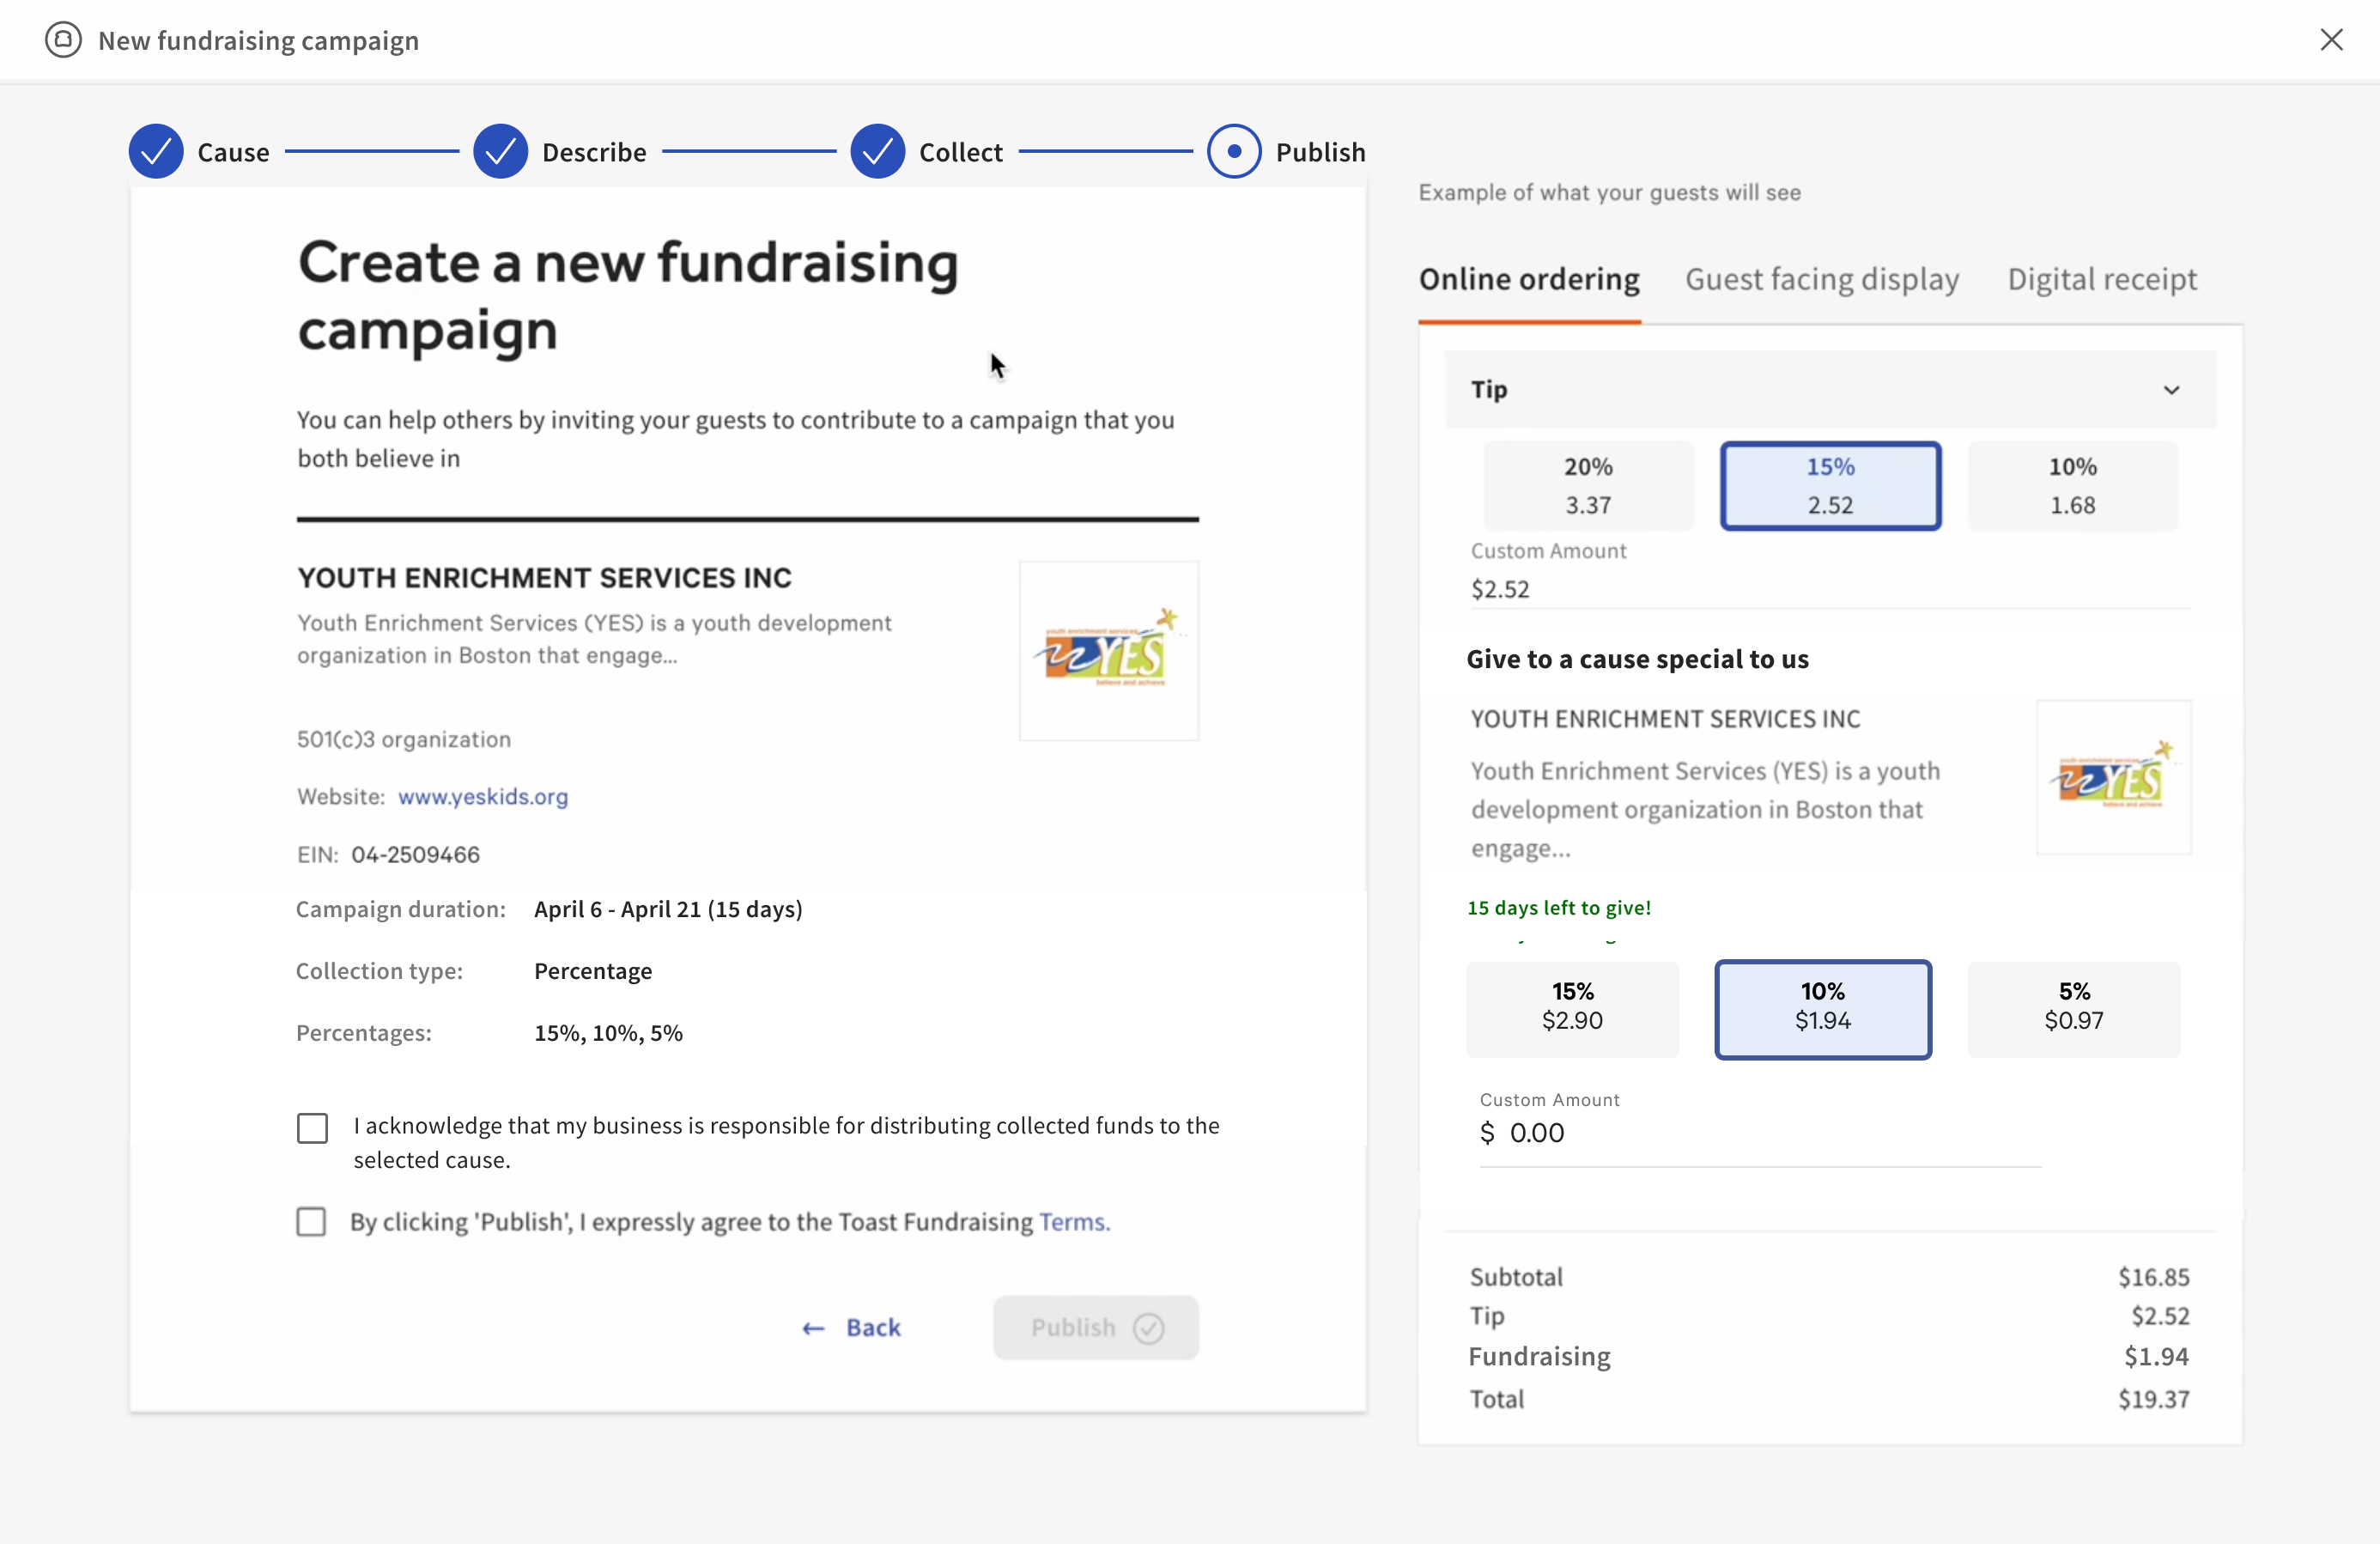The height and width of the screenshot is (1544, 2380).
Task: Click the Publish step circle indicator
Action: pos(1233,152)
